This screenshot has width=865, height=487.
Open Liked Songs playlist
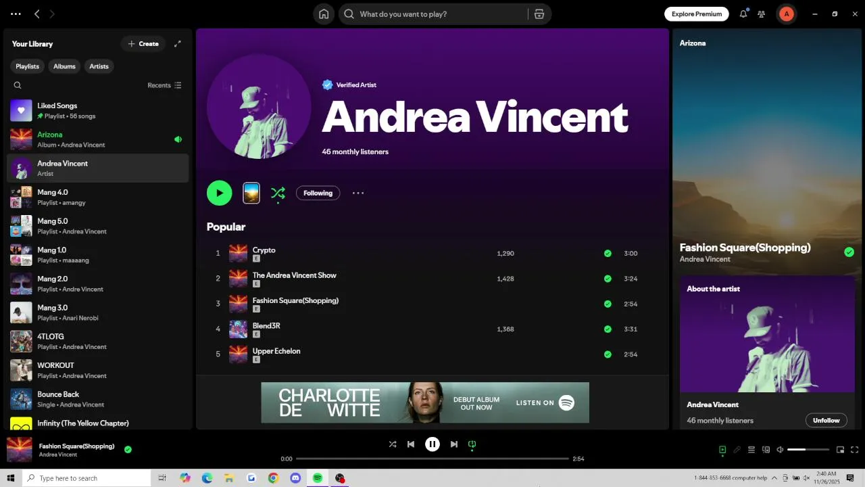[x=98, y=110]
